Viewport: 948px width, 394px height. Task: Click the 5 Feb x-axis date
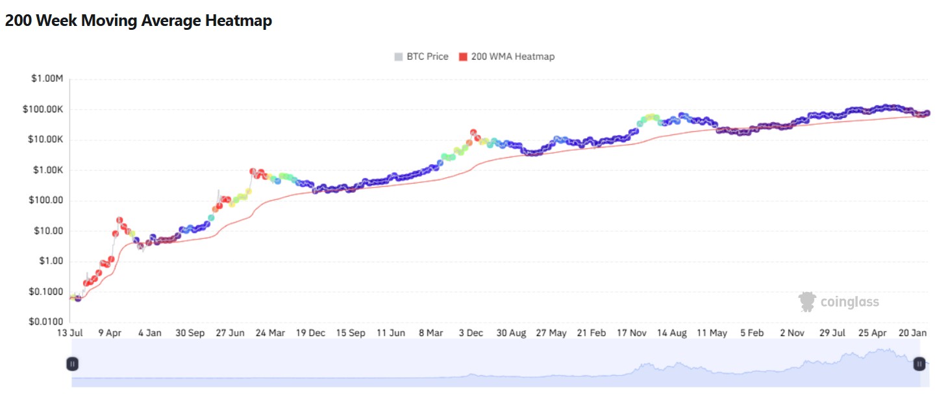coord(752,333)
